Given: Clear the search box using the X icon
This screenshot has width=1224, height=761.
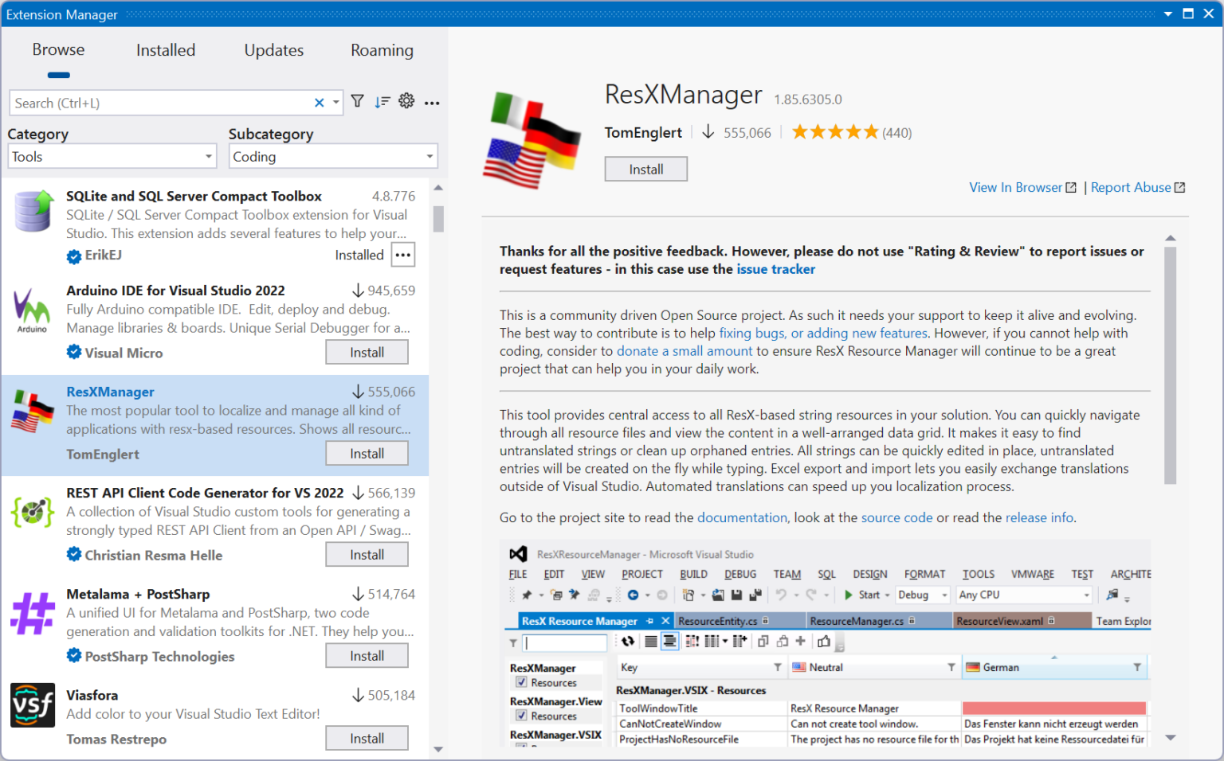Looking at the screenshot, I should point(318,102).
